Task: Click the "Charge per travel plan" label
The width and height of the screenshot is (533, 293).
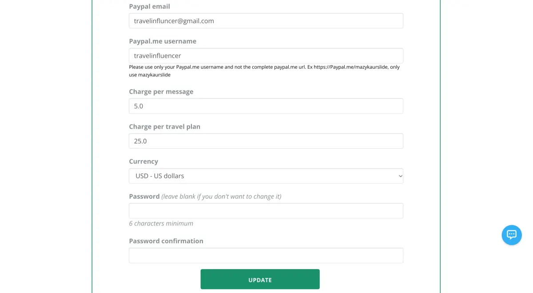Action: tap(164, 127)
